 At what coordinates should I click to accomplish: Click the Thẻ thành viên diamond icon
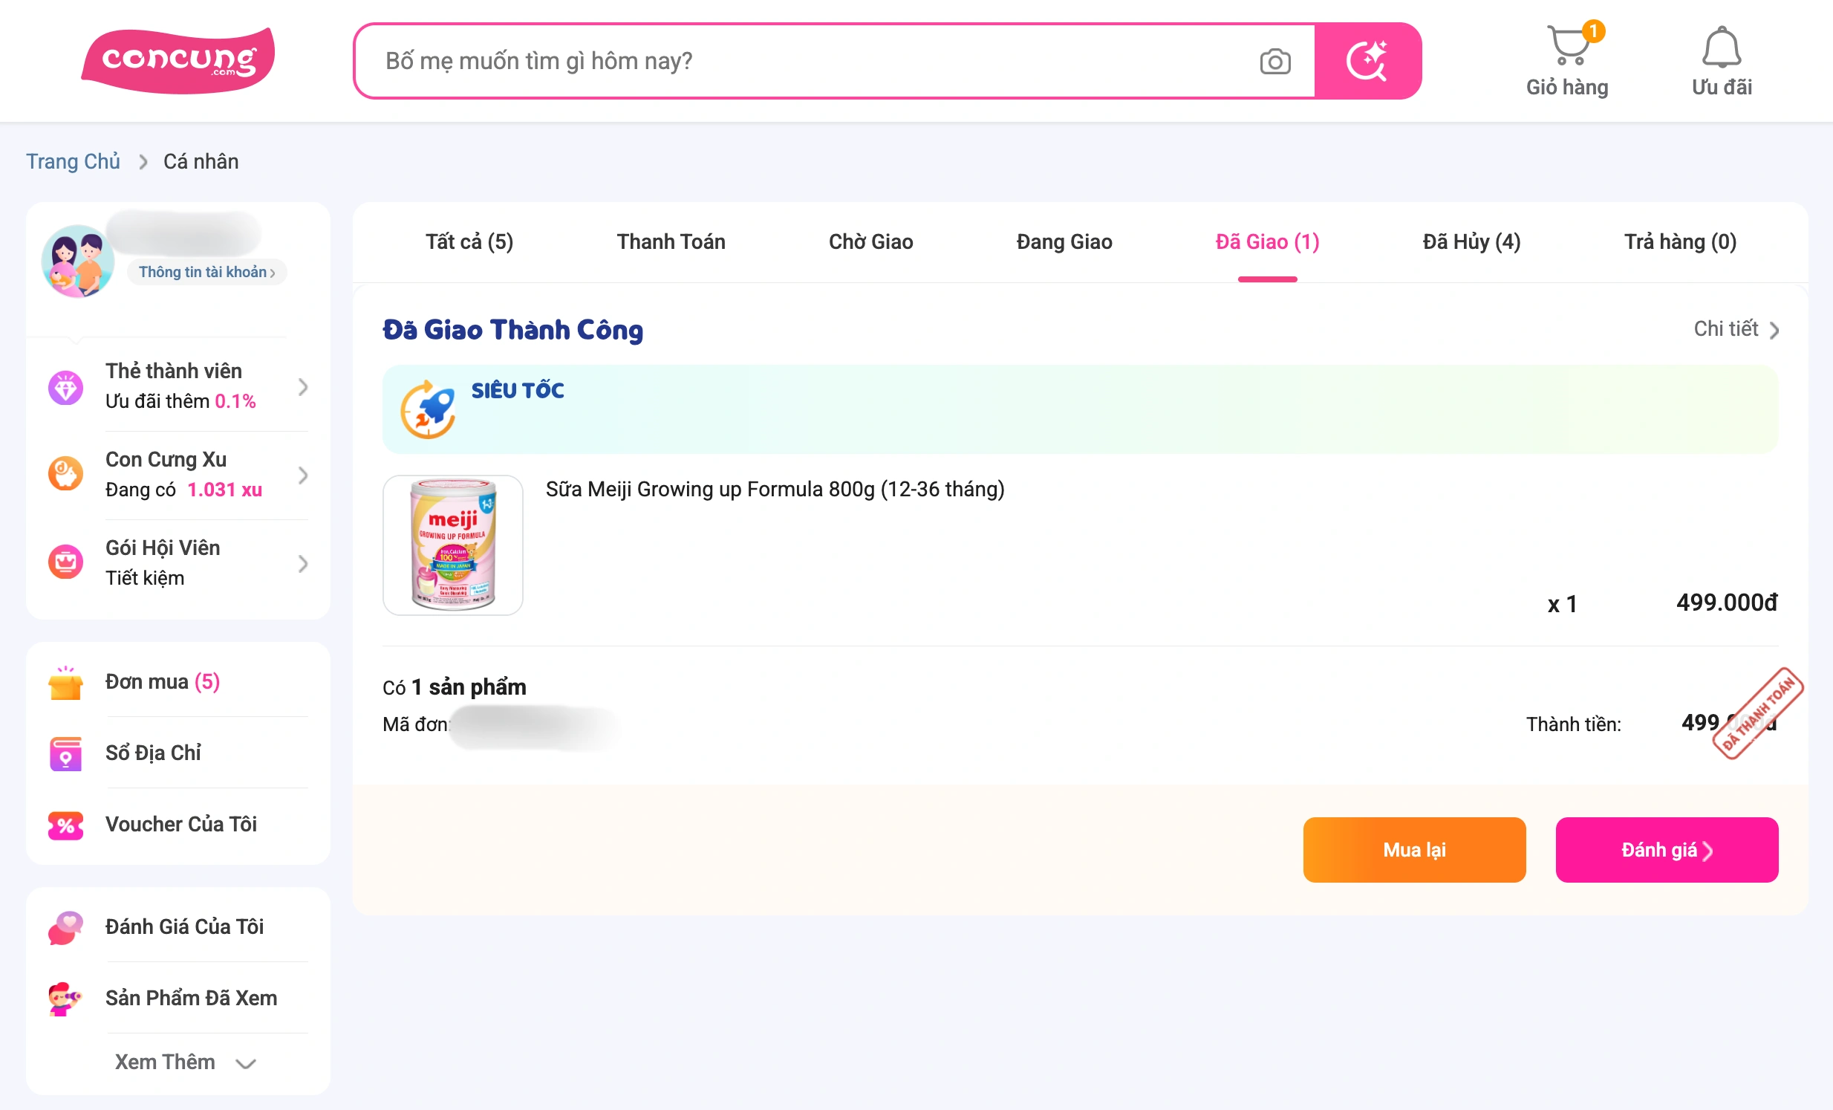(65, 387)
